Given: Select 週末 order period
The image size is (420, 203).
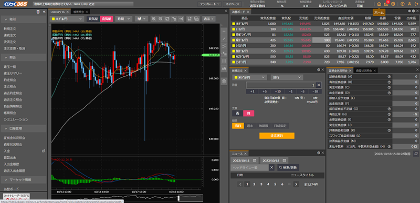Looking at the screenshot, I should pos(250,126).
